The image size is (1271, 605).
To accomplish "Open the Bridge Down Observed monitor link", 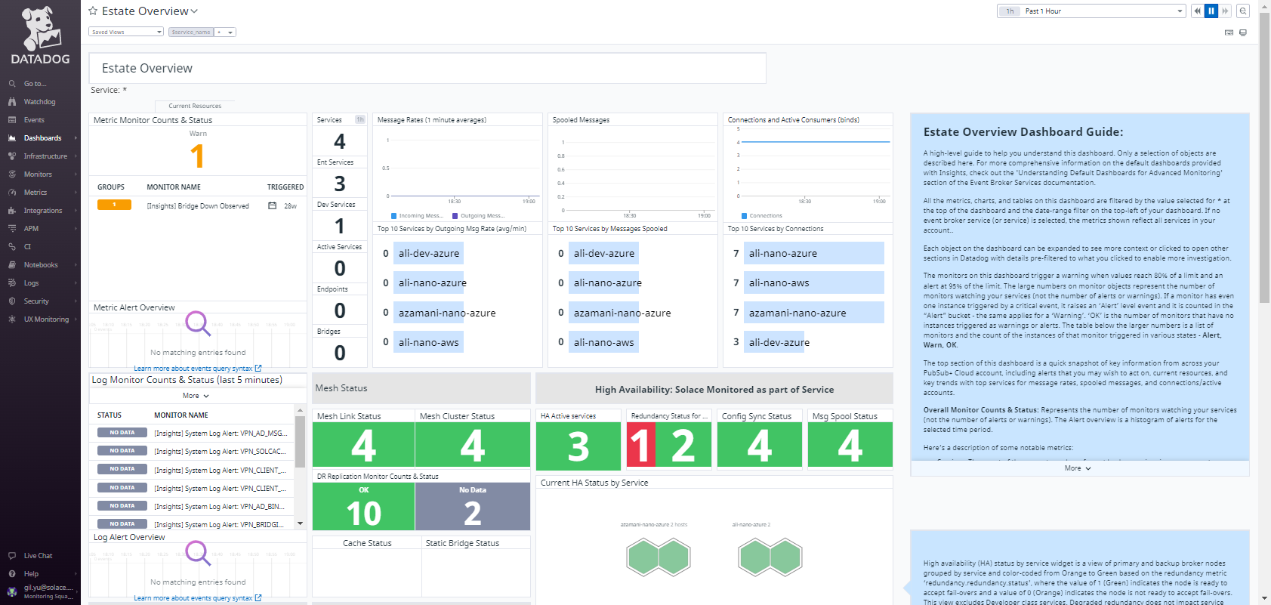I will pyautogui.click(x=198, y=205).
